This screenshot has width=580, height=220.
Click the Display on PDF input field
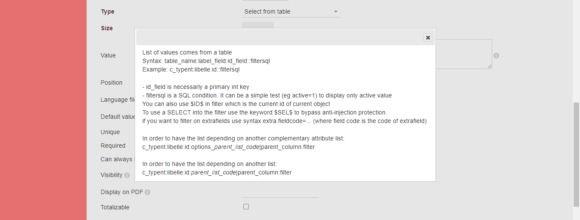(x=280, y=192)
